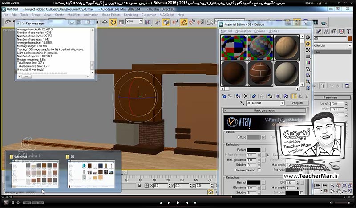
Task: Select the Move tool in main toolbar
Action: (x=105, y=22)
